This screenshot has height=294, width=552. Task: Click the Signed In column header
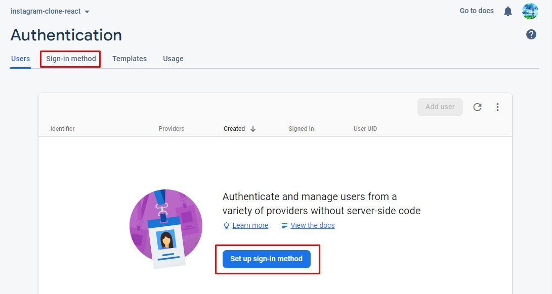coord(301,129)
